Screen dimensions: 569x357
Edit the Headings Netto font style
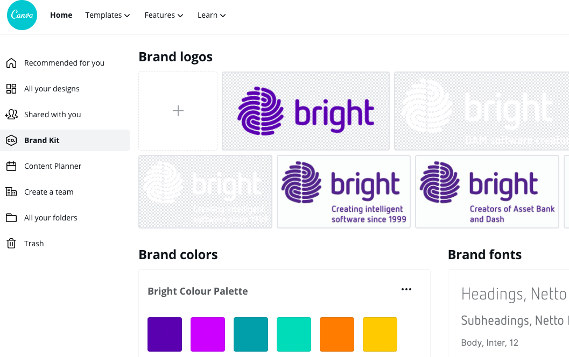pyautogui.click(x=514, y=294)
